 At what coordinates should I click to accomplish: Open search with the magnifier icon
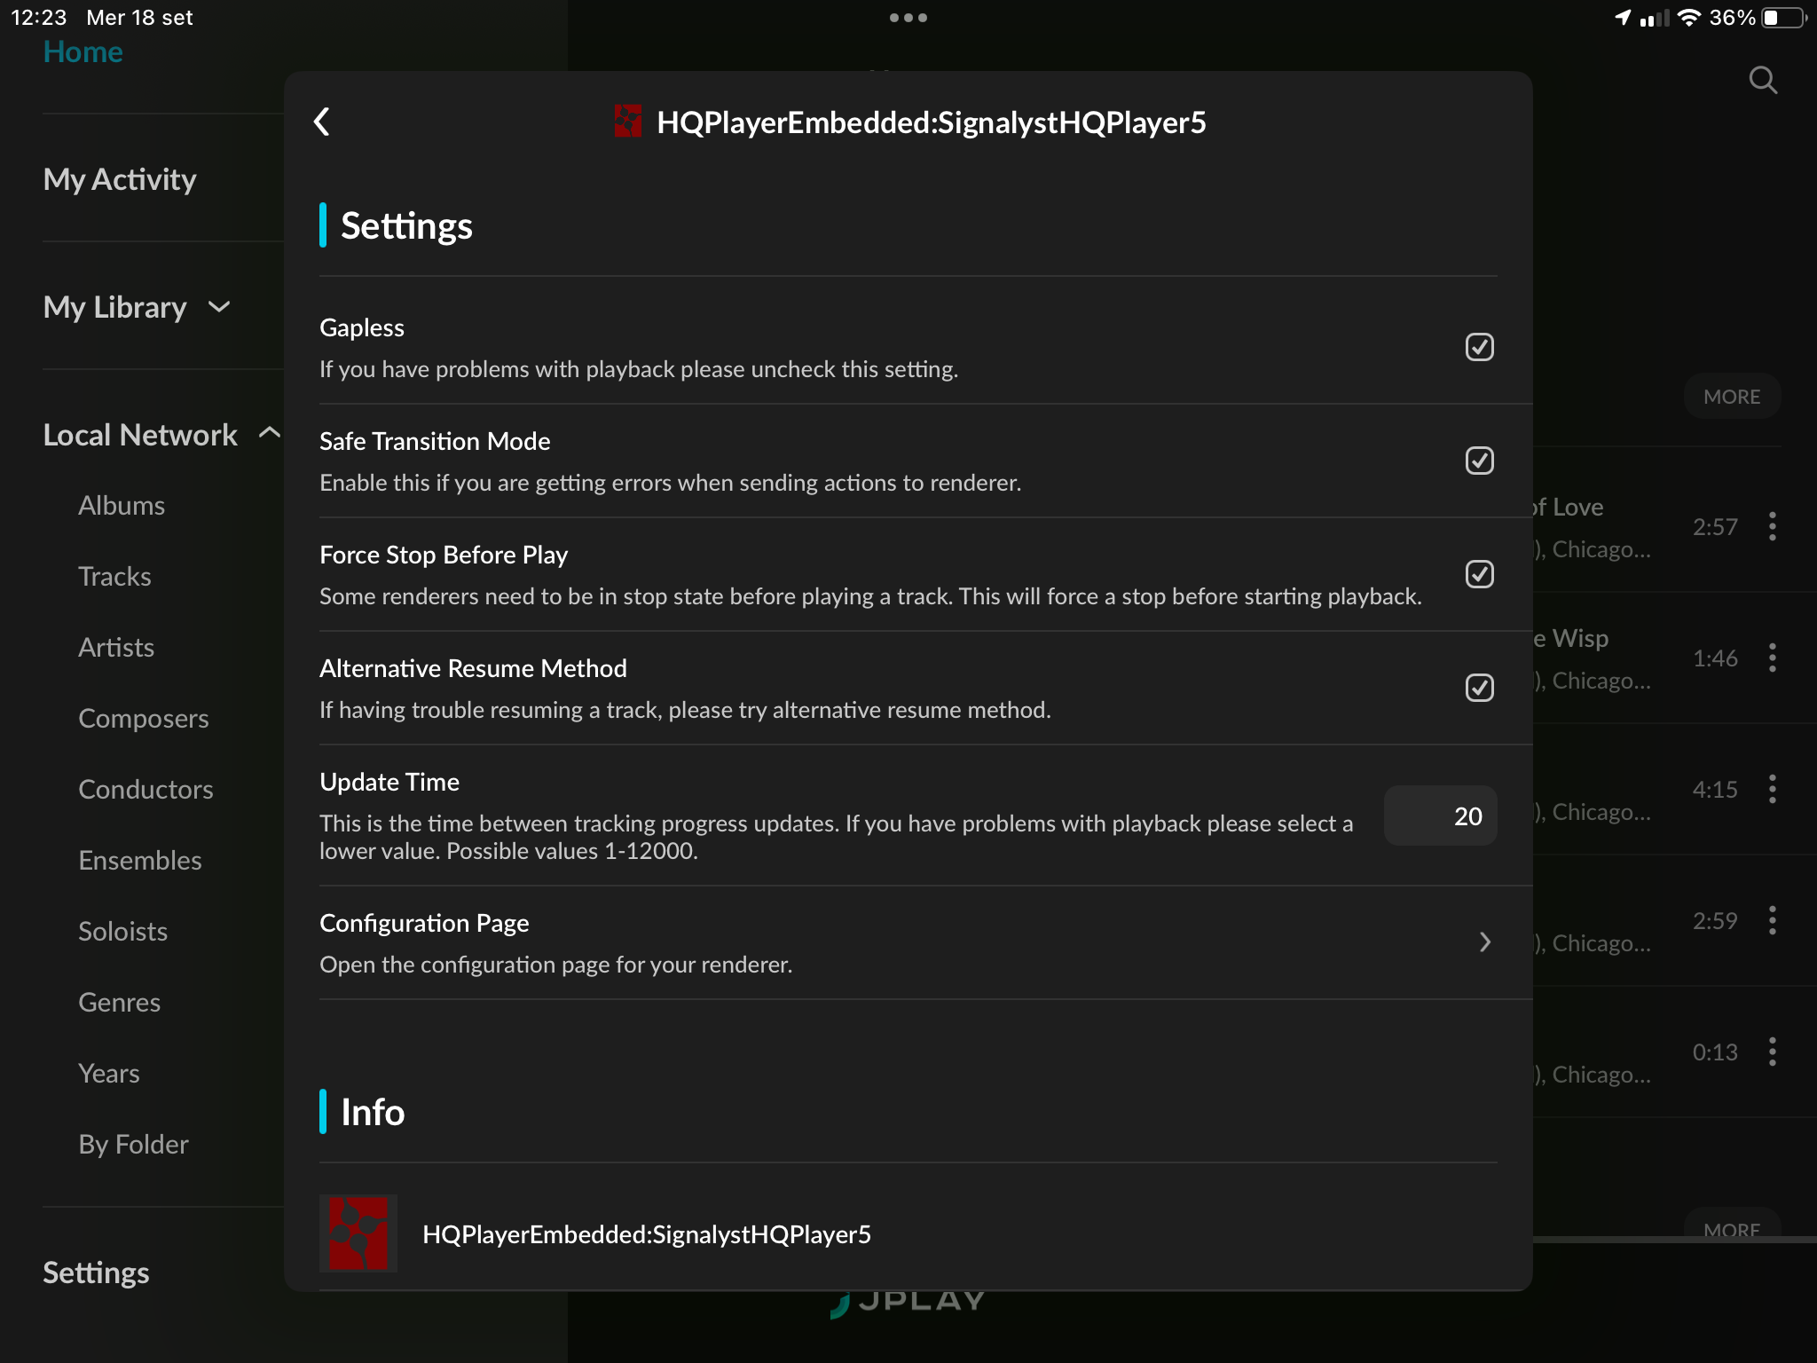pos(1763,80)
